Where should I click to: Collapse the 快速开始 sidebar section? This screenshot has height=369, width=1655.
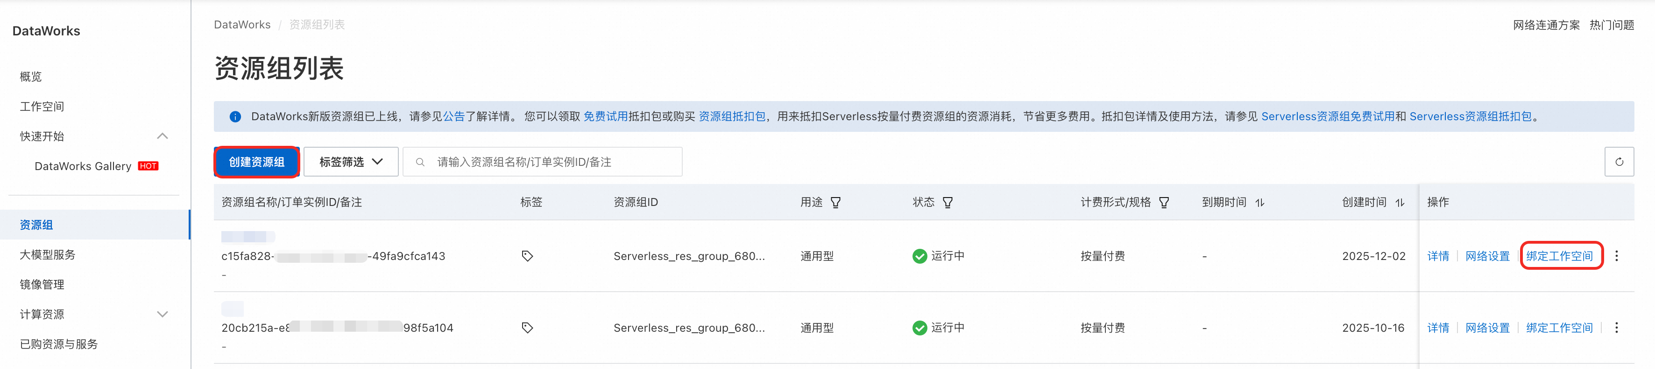tap(163, 137)
